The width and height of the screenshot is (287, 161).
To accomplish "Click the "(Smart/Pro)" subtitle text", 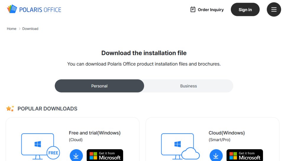I will [220, 140].
